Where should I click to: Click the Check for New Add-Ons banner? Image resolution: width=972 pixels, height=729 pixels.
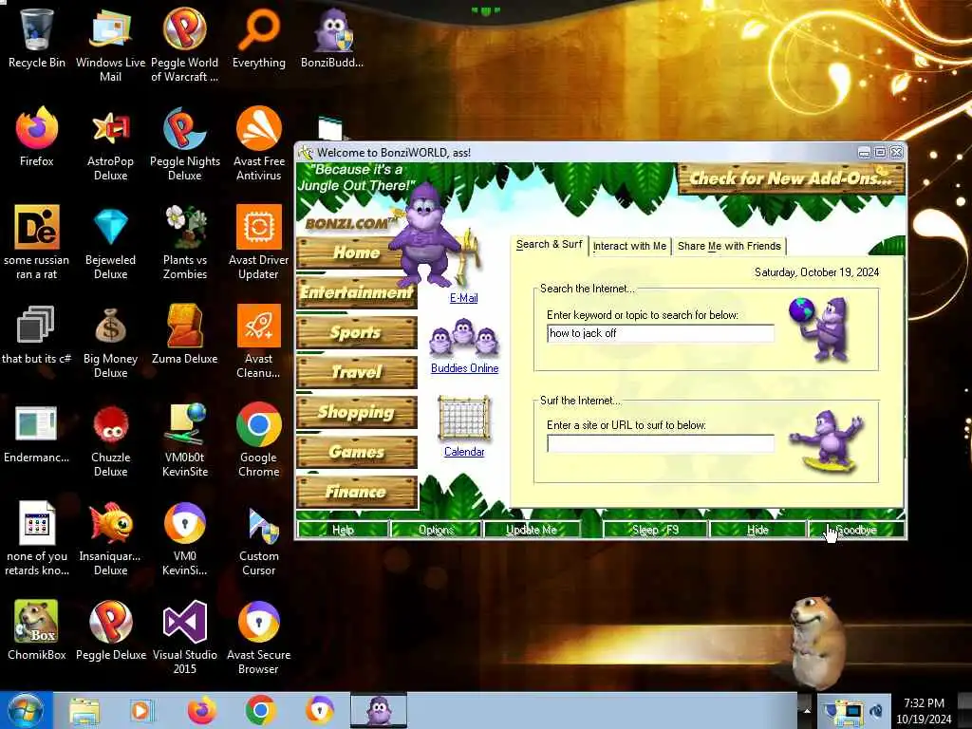791,178
